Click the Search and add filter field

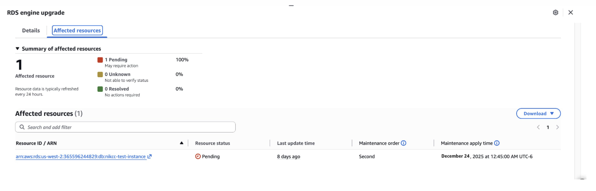[125, 127]
